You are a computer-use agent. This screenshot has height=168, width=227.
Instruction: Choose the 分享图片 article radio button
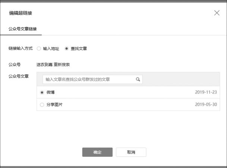42,105
